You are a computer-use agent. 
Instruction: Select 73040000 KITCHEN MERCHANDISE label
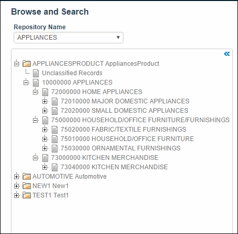click(x=114, y=167)
